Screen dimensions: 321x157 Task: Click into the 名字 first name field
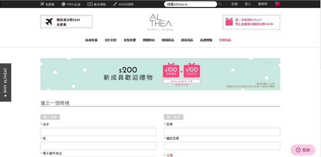point(98,132)
